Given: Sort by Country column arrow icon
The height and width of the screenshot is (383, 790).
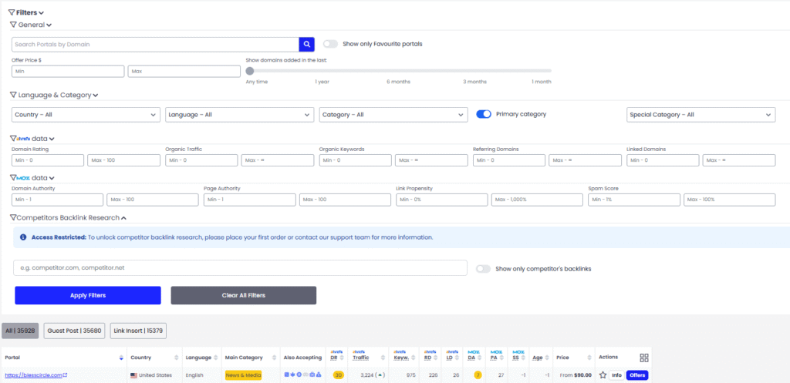Looking at the screenshot, I should [x=178, y=358].
